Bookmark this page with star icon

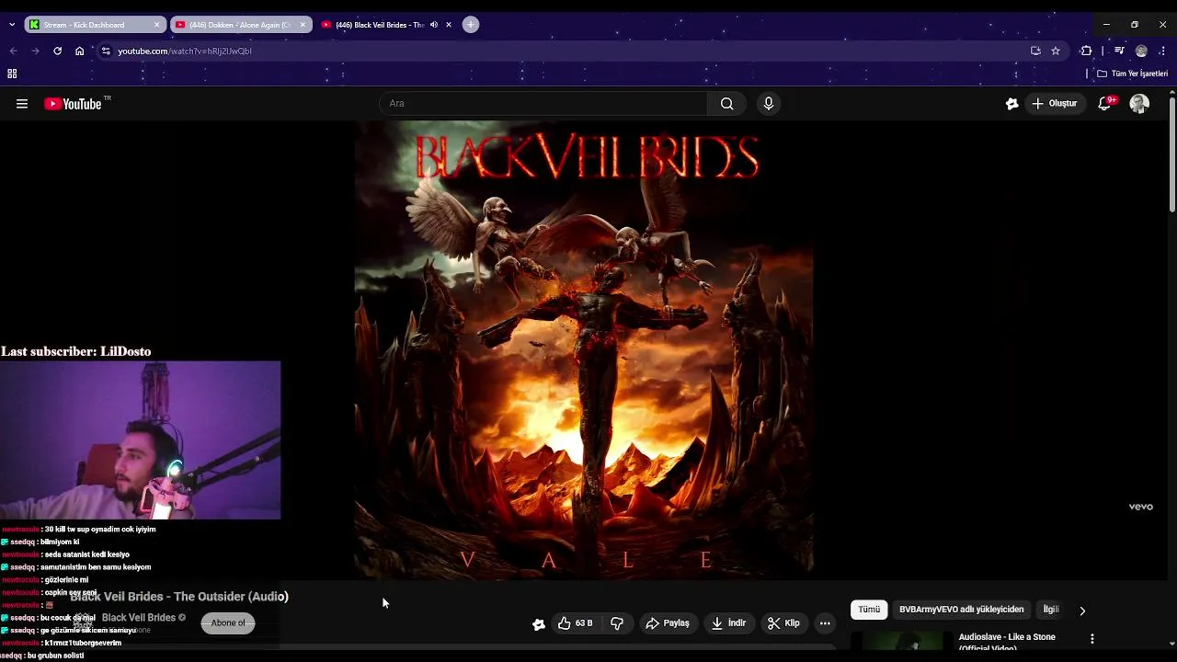[1056, 51]
